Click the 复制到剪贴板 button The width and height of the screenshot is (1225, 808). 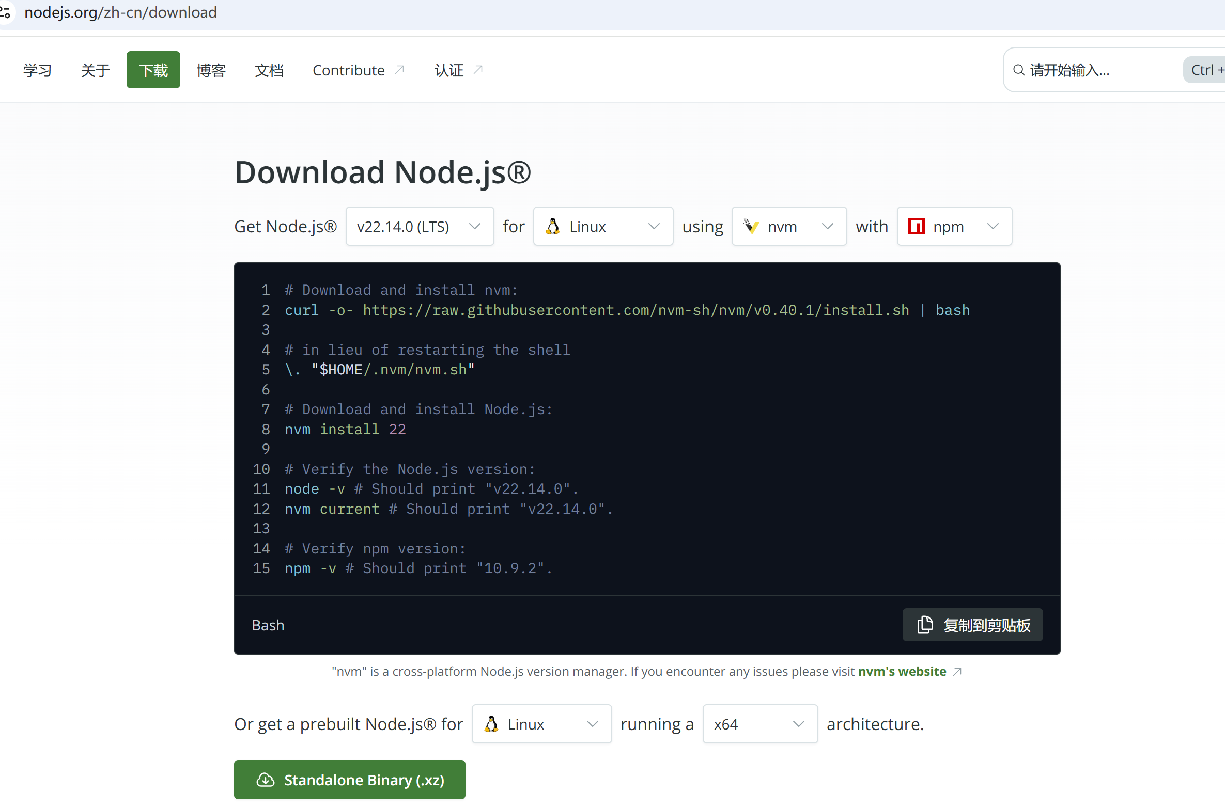click(972, 625)
